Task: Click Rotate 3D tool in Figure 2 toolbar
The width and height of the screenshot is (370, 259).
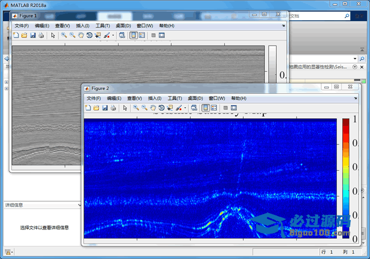Action: [x=161, y=108]
